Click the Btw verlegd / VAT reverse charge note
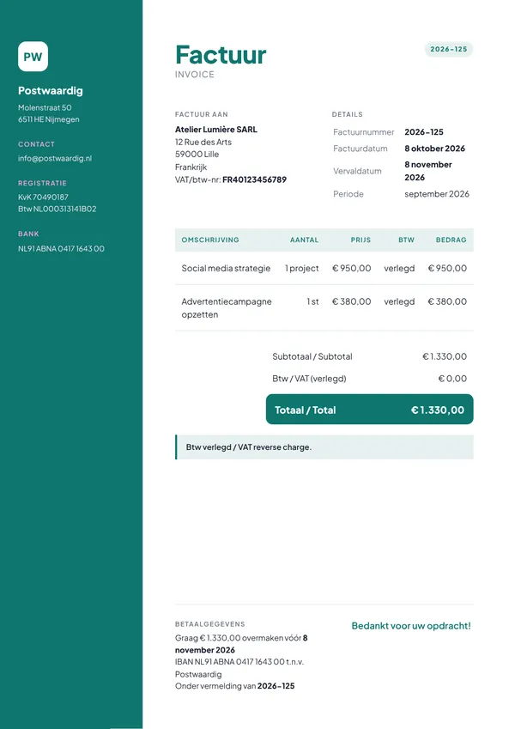 click(324, 447)
